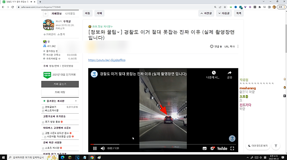Click the scroll-to-top arrow button
Image resolution: width=287 pixels, height=160 pixels.
276,146
